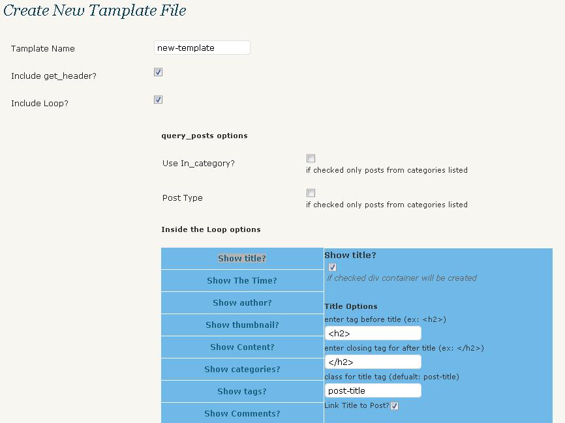This screenshot has height=423, width=565.
Task: Open the Show The Time? tab
Action: coord(242,281)
